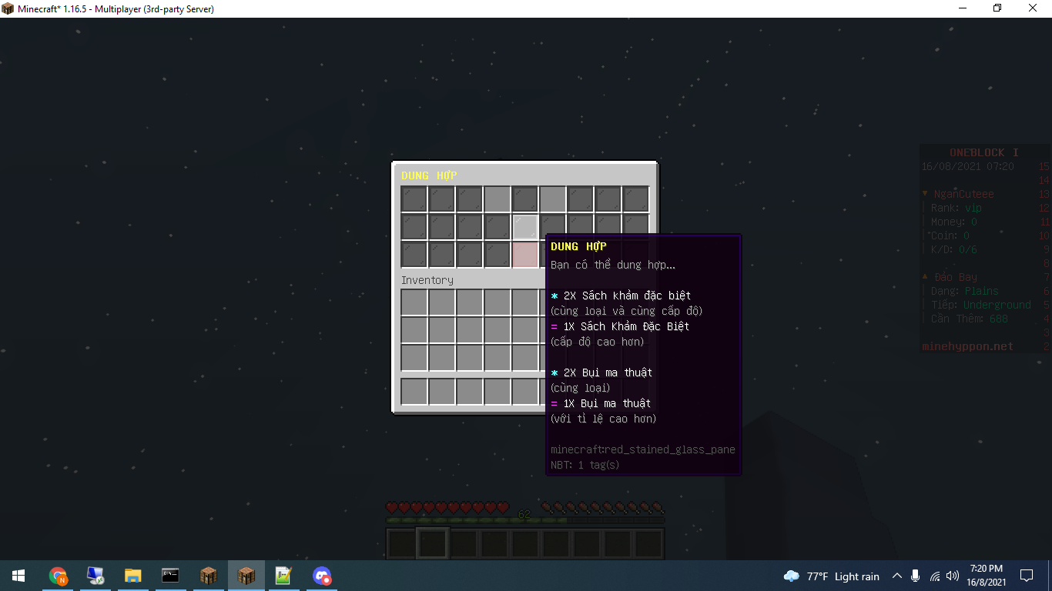This screenshot has height=591, width=1052.
Task: Click the gray pane between the two empty fusion slots
Action: pyautogui.click(x=525, y=199)
